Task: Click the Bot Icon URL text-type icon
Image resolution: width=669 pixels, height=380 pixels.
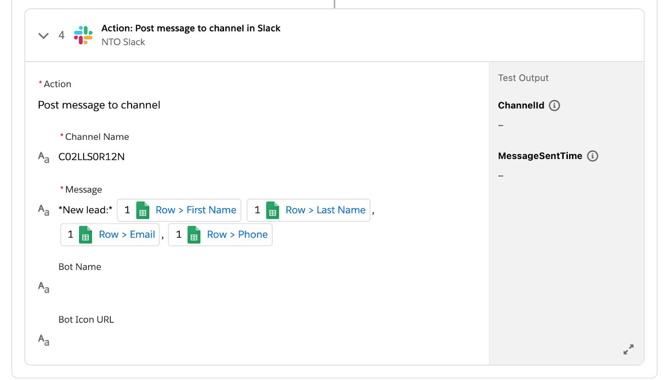Action: click(x=43, y=340)
